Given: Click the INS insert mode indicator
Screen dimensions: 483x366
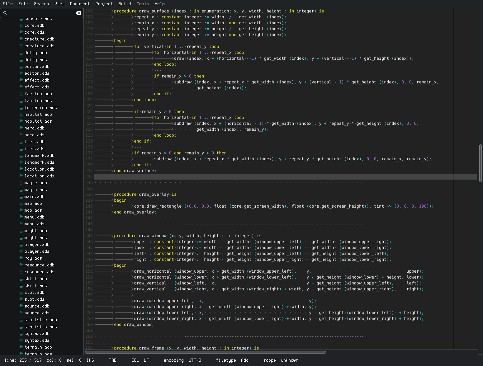Looking at the screenshot, I should point(90,360).
